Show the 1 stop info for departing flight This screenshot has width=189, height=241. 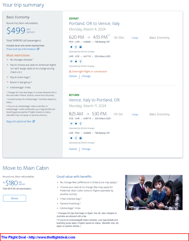tap(135, 38)
